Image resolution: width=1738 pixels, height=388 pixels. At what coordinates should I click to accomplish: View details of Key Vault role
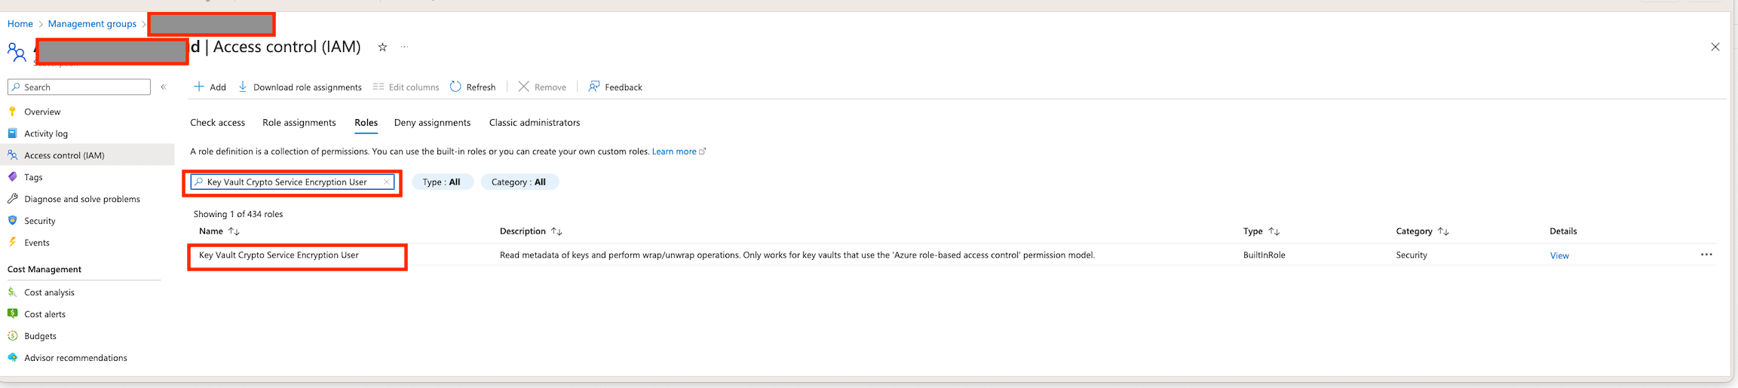(x=1559, y=256)
